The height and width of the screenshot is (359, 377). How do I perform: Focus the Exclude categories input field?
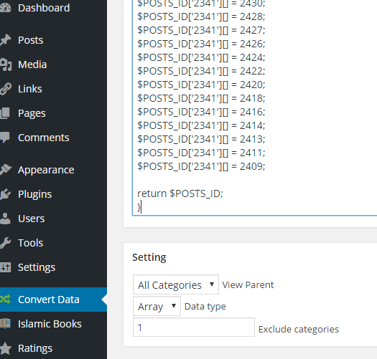click(x=194, y=327)
